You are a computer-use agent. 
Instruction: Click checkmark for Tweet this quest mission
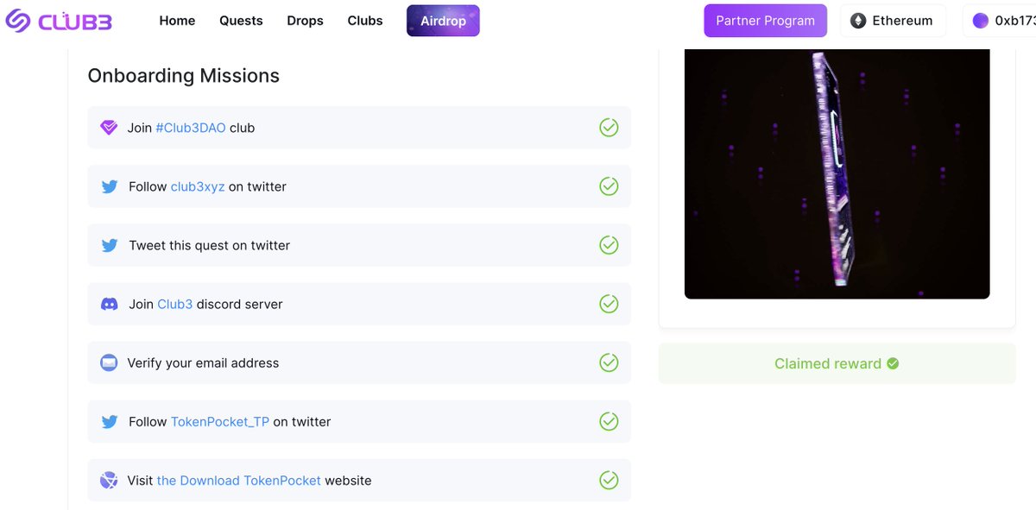(x=609, y=245)
